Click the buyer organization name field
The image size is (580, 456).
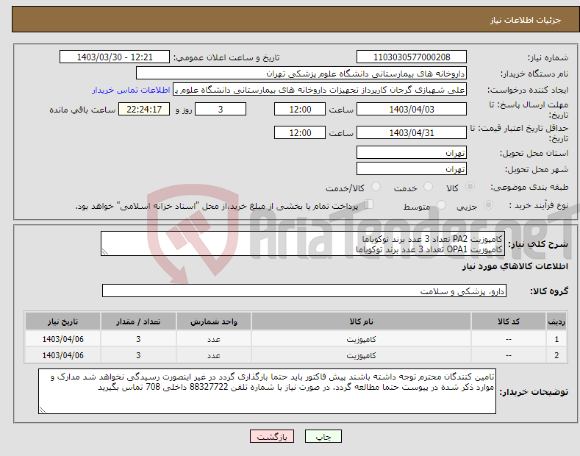301,74
